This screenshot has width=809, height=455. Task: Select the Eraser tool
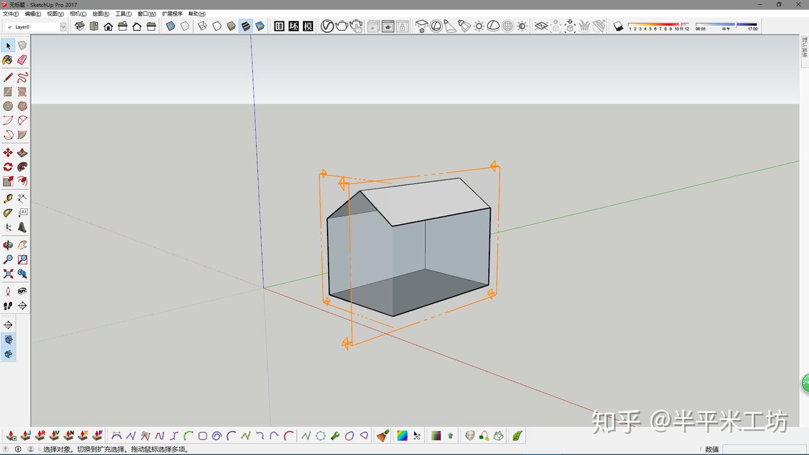(22, 60)
